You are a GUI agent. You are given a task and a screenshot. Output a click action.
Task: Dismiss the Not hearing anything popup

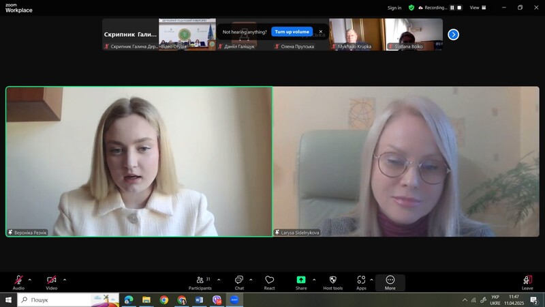pos(321,31)
